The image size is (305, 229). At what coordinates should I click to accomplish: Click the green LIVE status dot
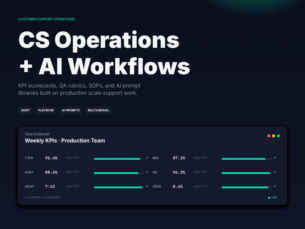(x=269, y=198)
